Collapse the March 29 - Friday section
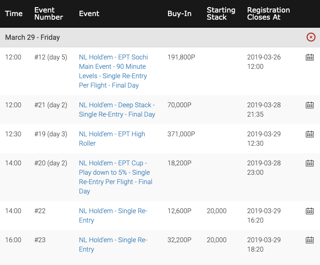The height and width of the screenshot is (265, 320). [311, 37]
